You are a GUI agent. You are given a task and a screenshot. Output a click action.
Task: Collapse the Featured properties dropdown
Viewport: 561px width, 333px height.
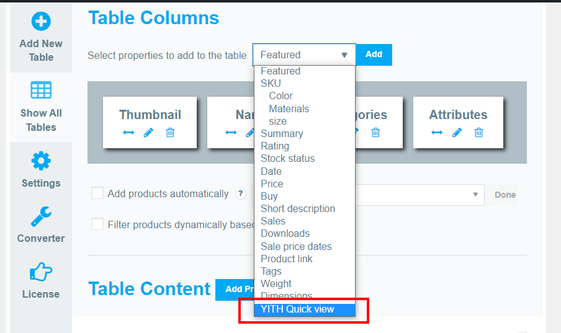304,55
